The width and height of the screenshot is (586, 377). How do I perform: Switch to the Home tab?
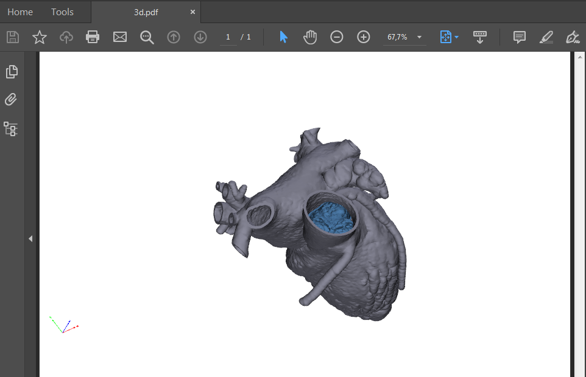20,12
